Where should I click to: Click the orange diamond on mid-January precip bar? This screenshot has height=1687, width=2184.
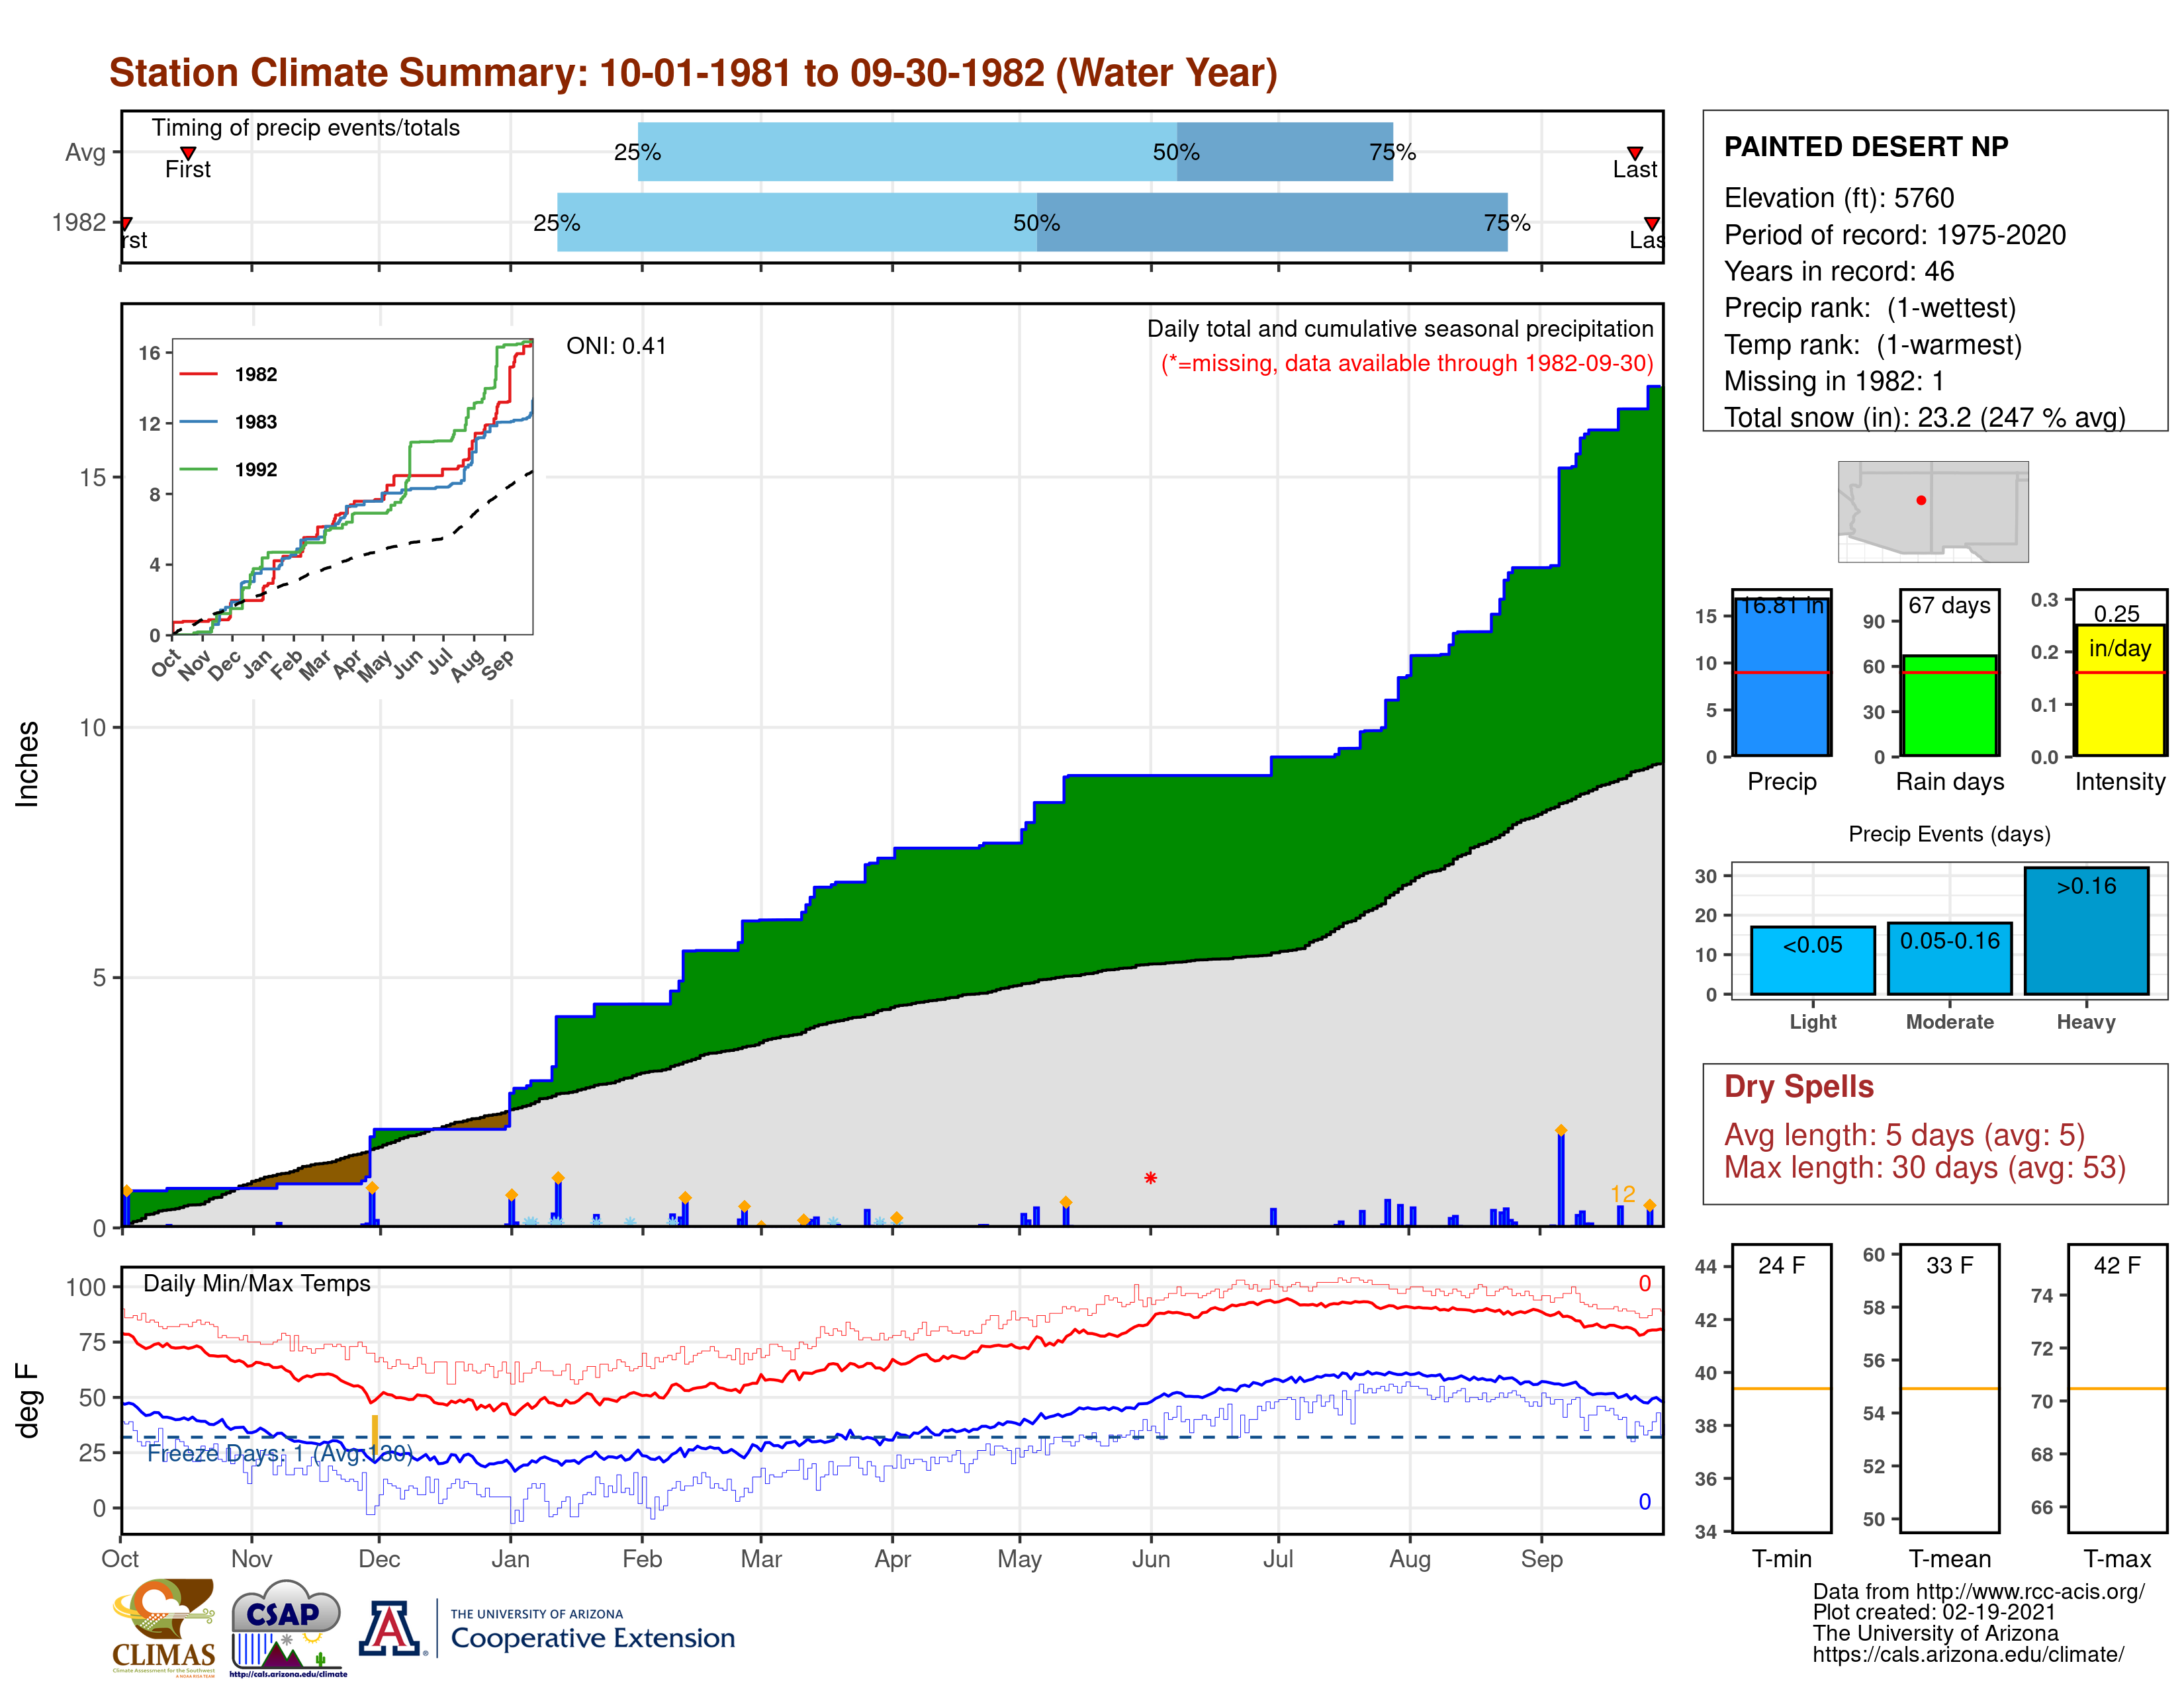(x=558, y=1178)
